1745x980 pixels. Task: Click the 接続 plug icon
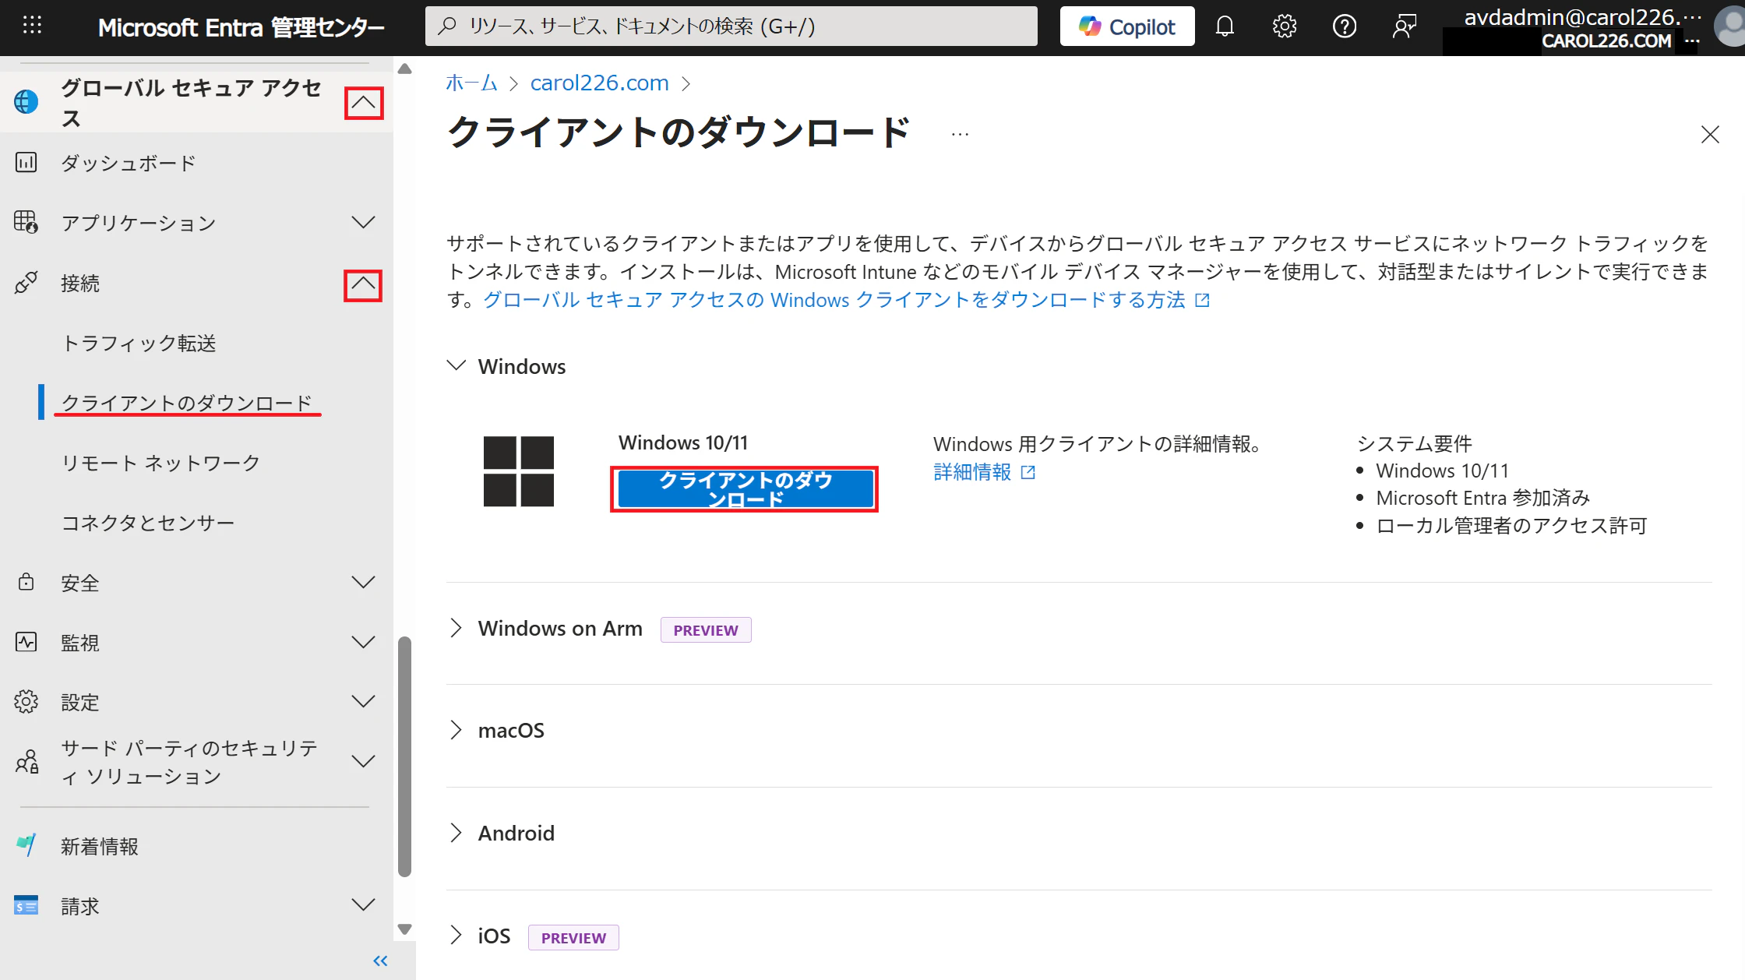(26, 283)
